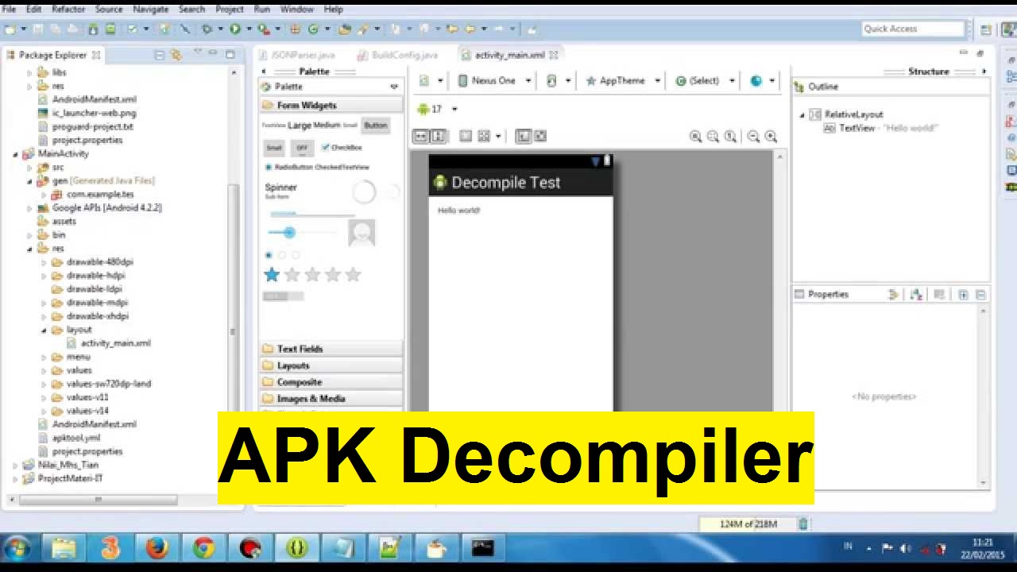
Task: Expand the libs folder
Action: [x=29, y=72]
